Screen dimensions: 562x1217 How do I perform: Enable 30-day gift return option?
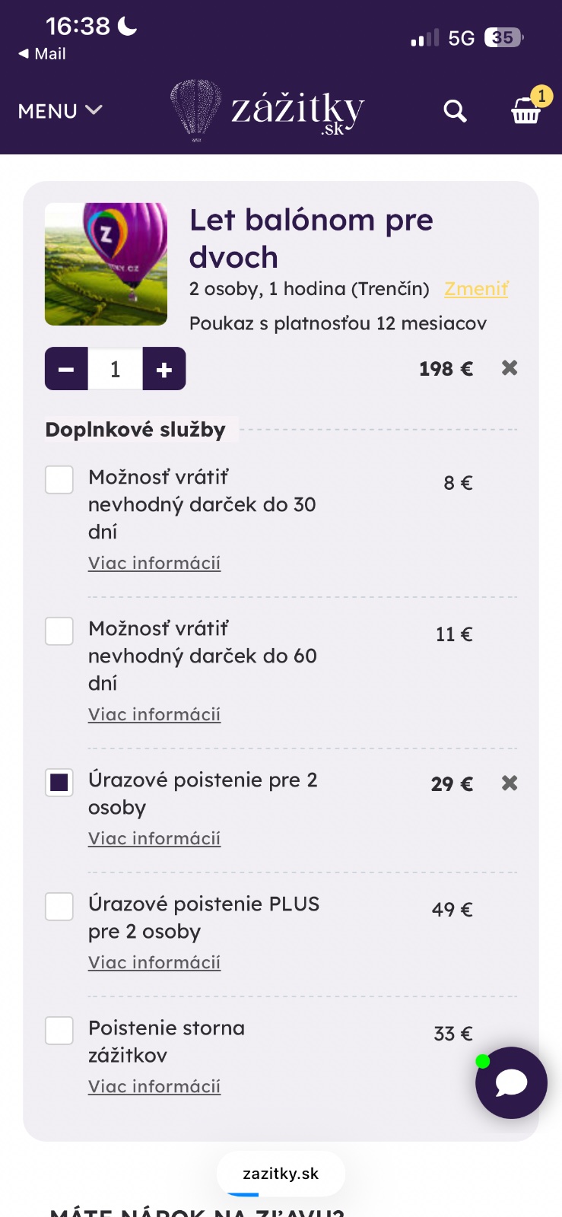[x=59, y=480]
